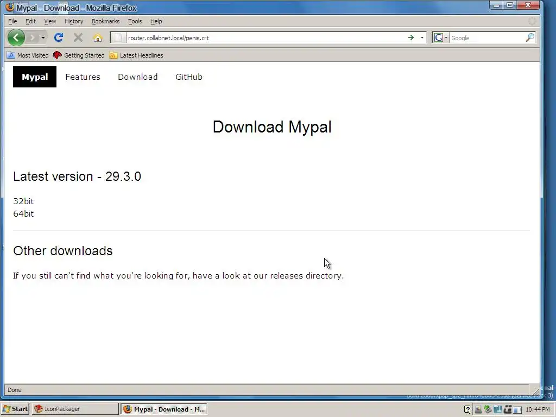Open the Help menu
This screenshot has width=556, height=417.
pyautogui.click(x=156, y=21)
